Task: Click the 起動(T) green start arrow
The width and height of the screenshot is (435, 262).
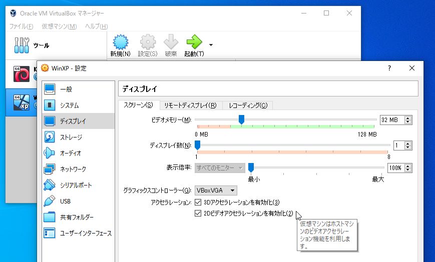Action: [194, 42]
